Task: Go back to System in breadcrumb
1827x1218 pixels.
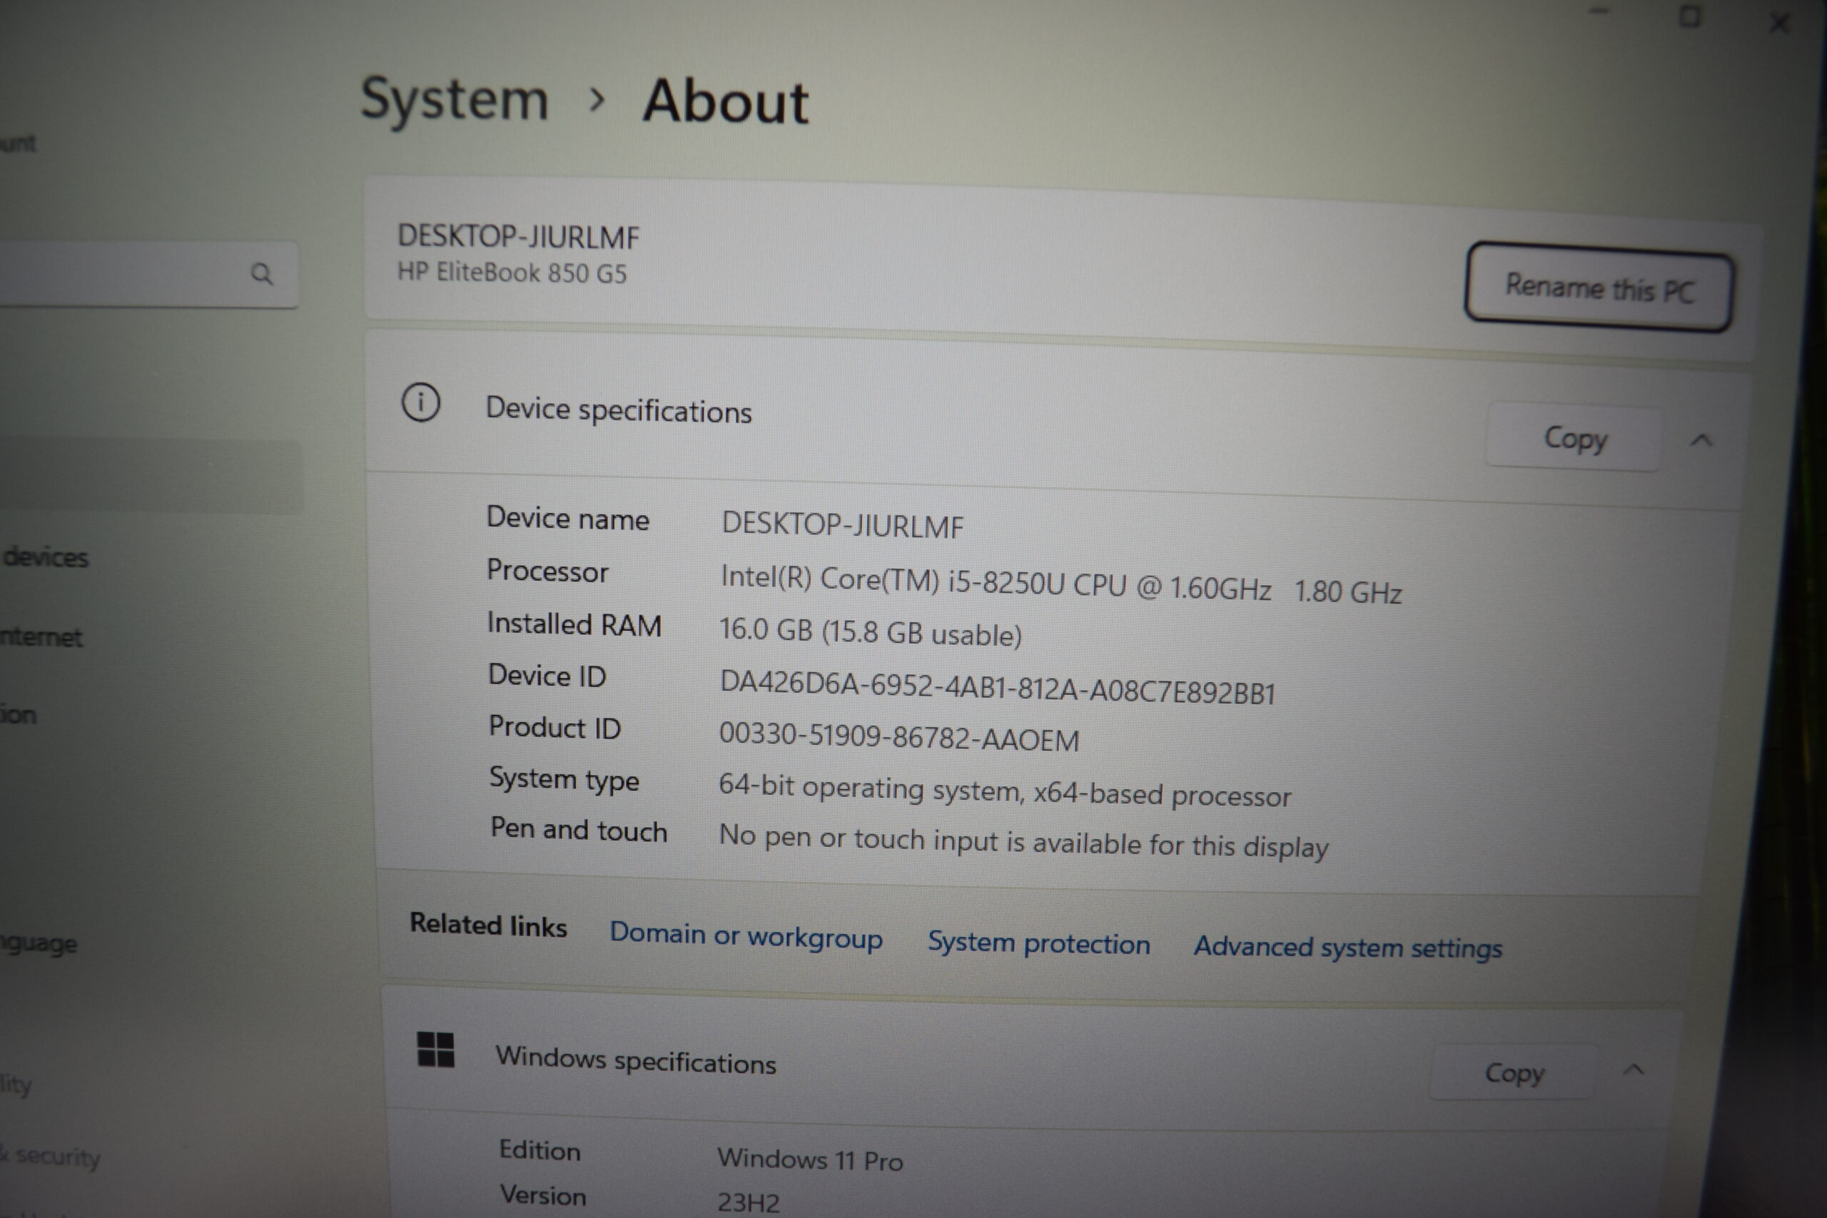Action: 455,98
